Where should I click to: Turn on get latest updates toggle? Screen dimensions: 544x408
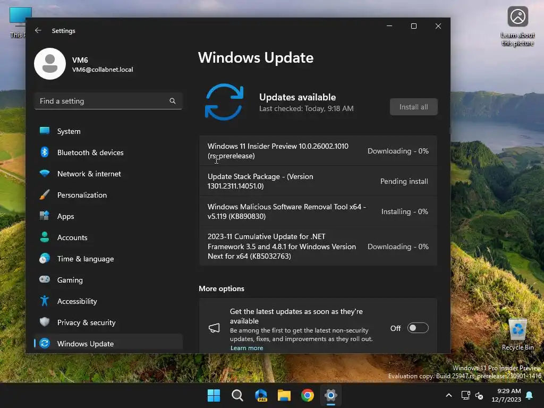tap(418, 328)
